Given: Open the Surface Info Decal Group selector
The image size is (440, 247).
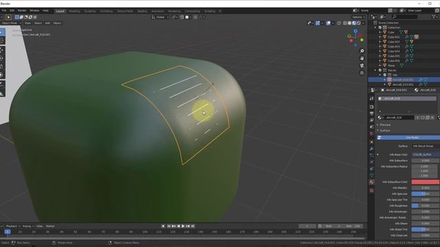Looking at the screenshot, I should coord(426,146).
